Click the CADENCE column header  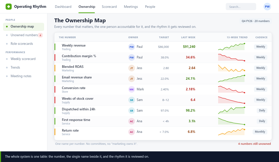[x=261, y=37]
